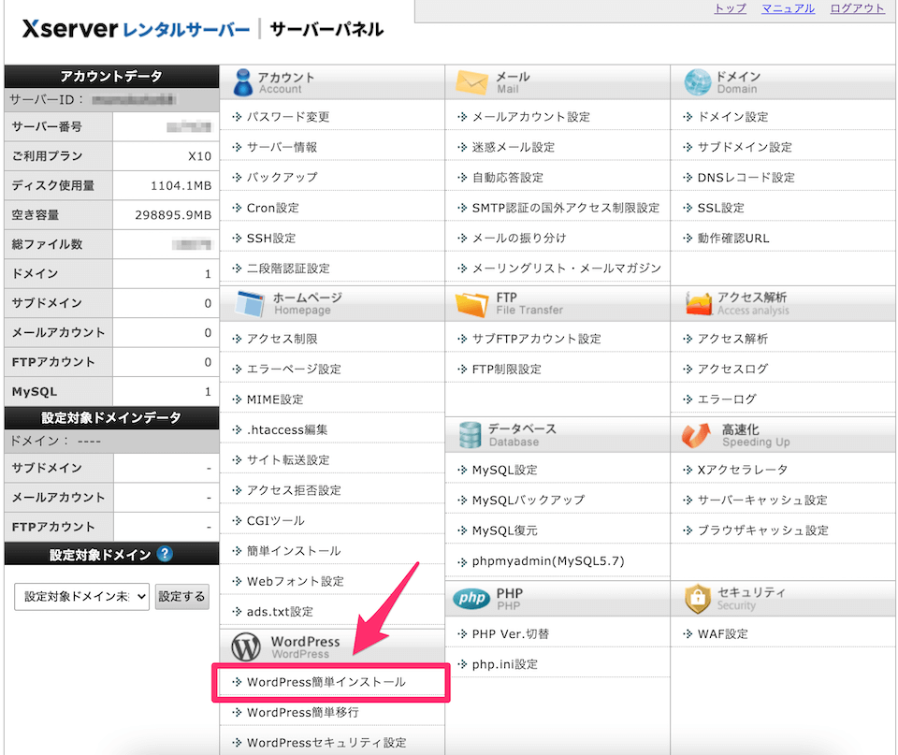The width and height of the screenshot is (898, 755).
Task: Open the マニュアル link
Action: [x=788, y=8]
